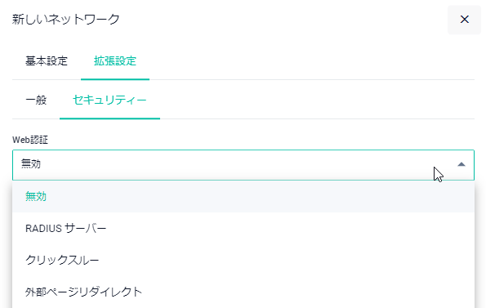Set web authentication to クリックスルー
Image resolution: width=486 pixels, height=308 pixels.
243,260
